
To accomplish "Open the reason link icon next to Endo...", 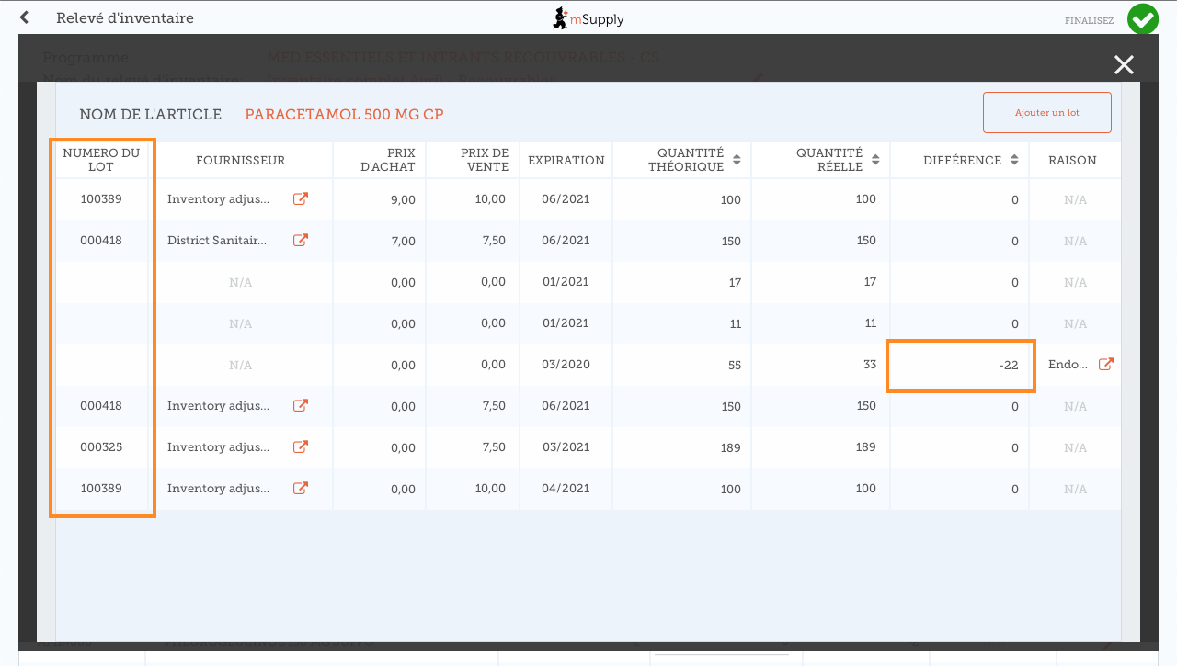I will [x=1106, y=365].
